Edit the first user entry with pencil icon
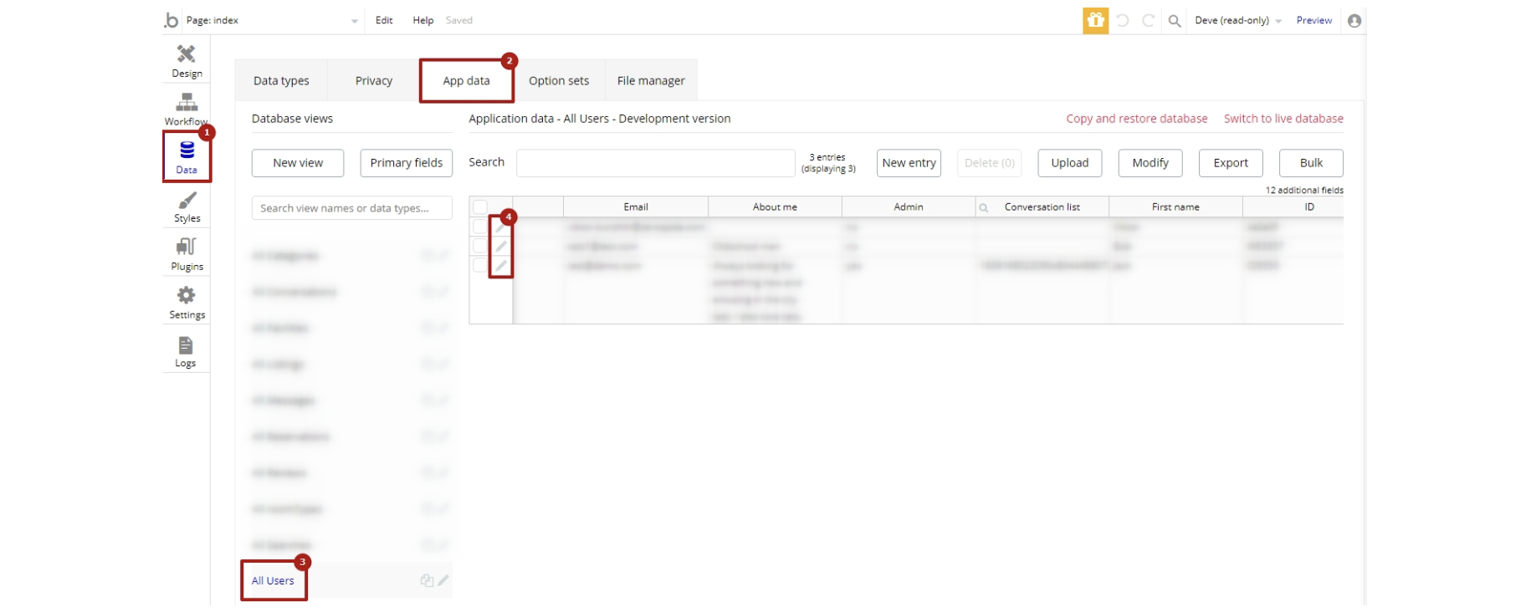The width and height of the screenshot is (1531, 612). 500,227
